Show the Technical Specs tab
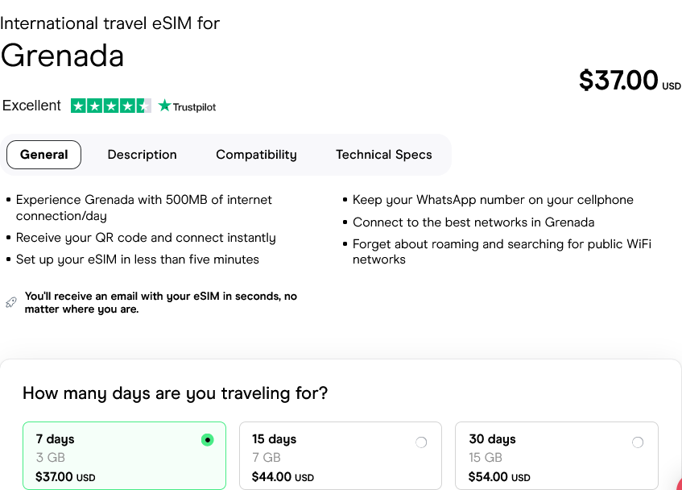The image size is (682, 490). point(383,155)
